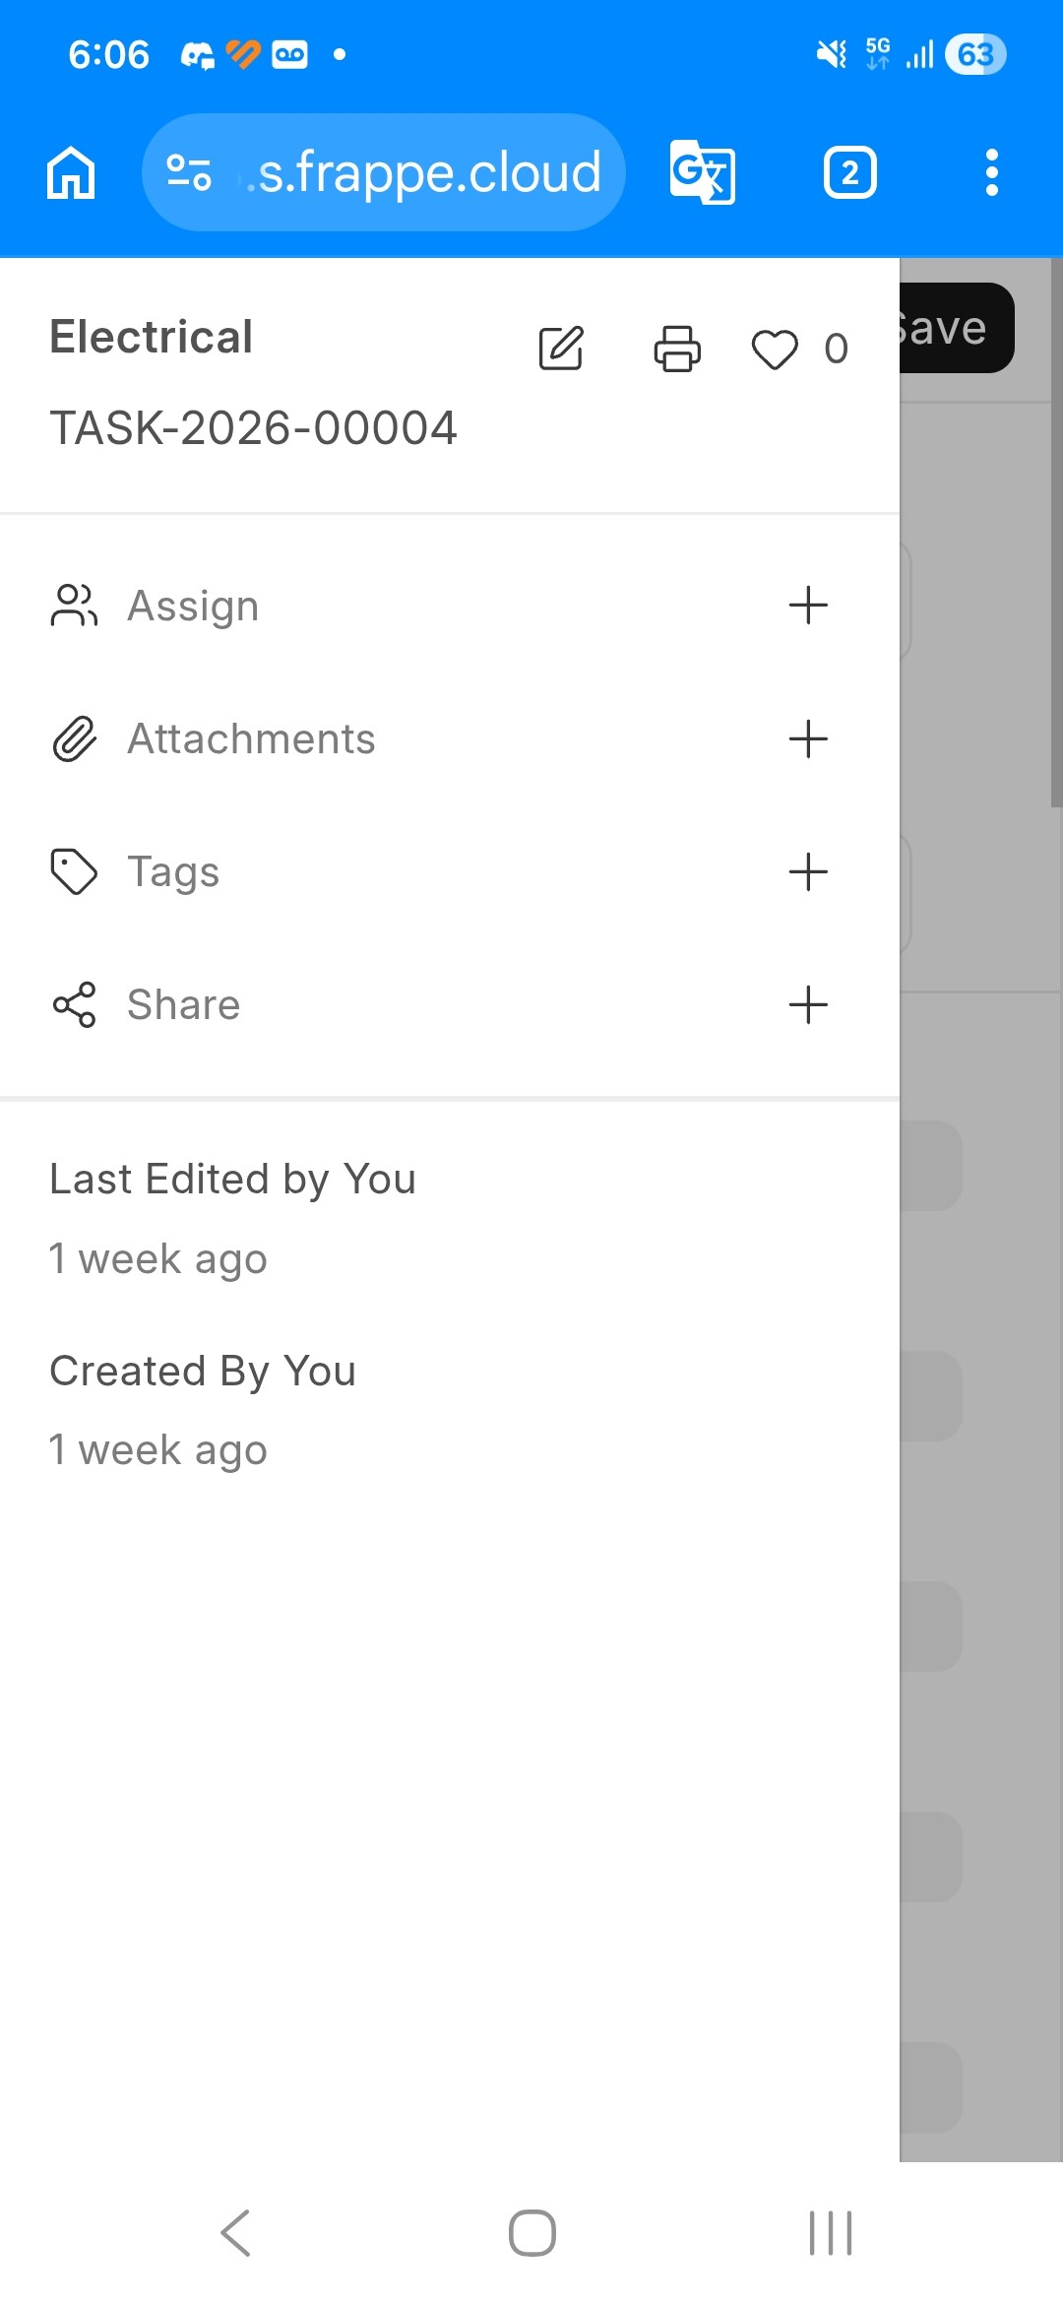This screenshot has width=1063, height=2304.
Task: Click the edit pencil icon beside Electrical
Action: tap(561, 349)
